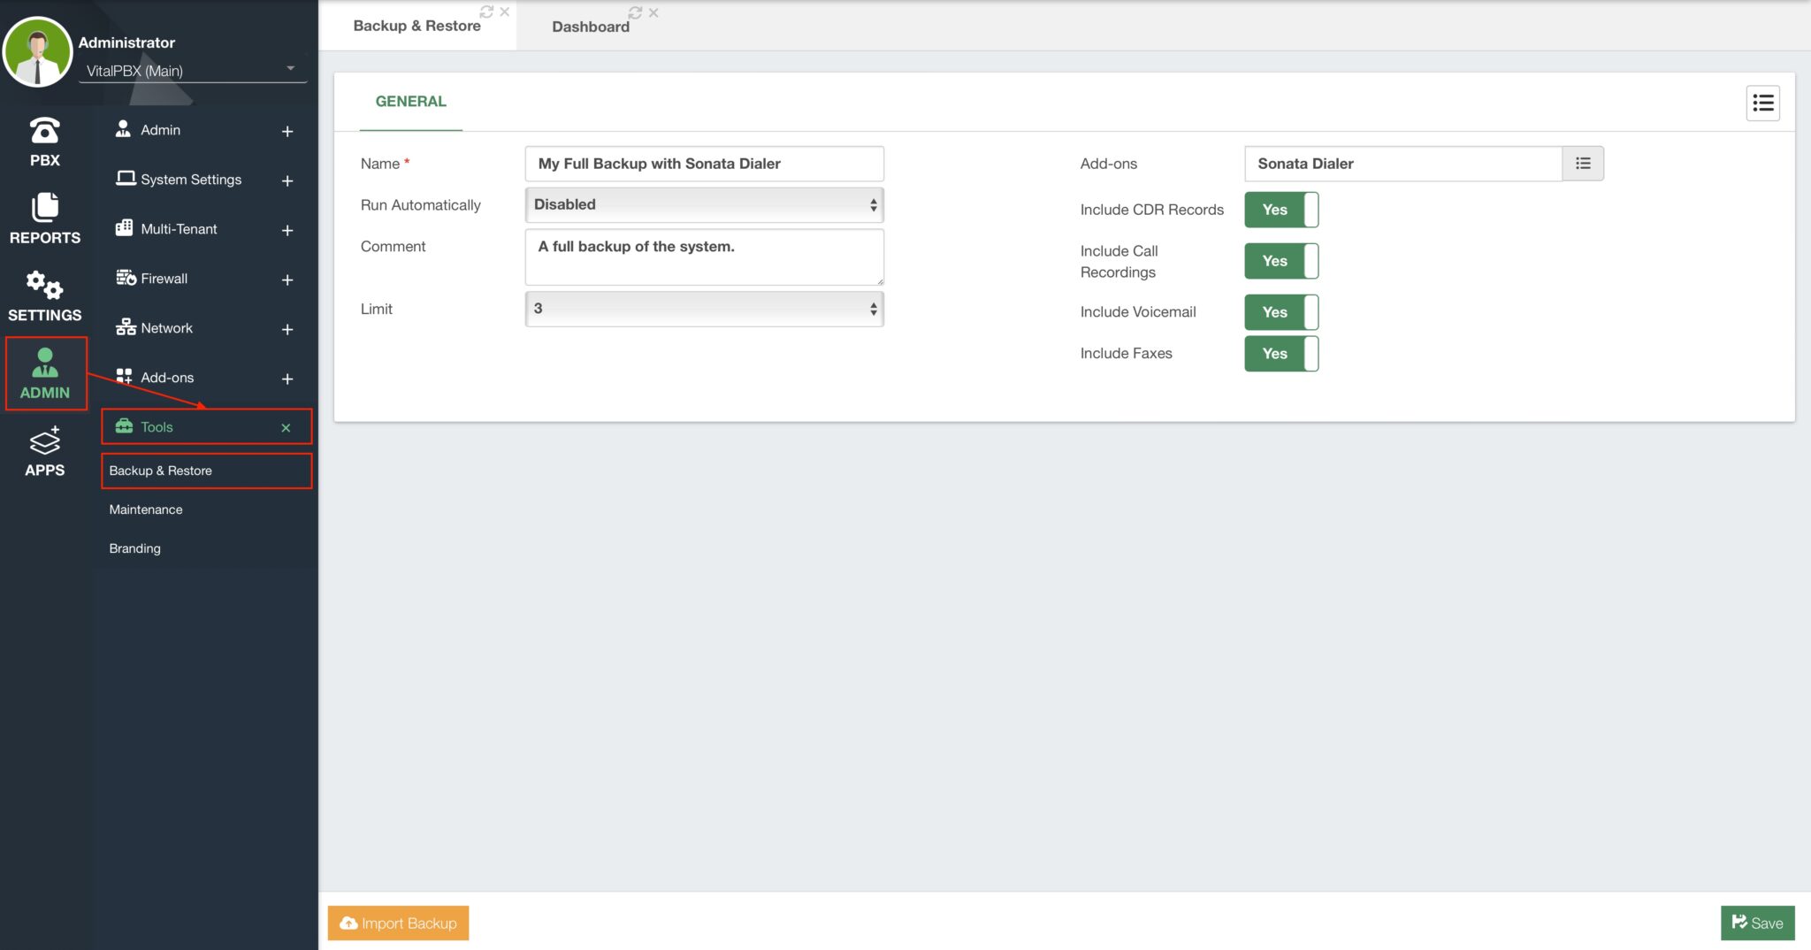Click the System Settings laptop icon

126,179
